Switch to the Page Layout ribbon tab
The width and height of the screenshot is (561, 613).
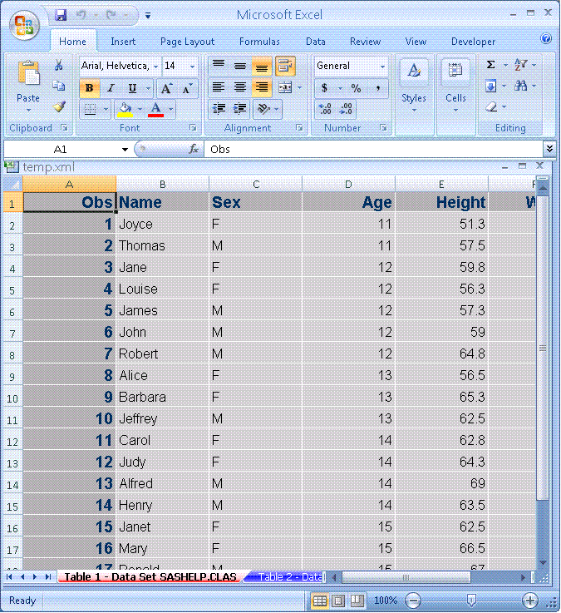tap(187, 42)
